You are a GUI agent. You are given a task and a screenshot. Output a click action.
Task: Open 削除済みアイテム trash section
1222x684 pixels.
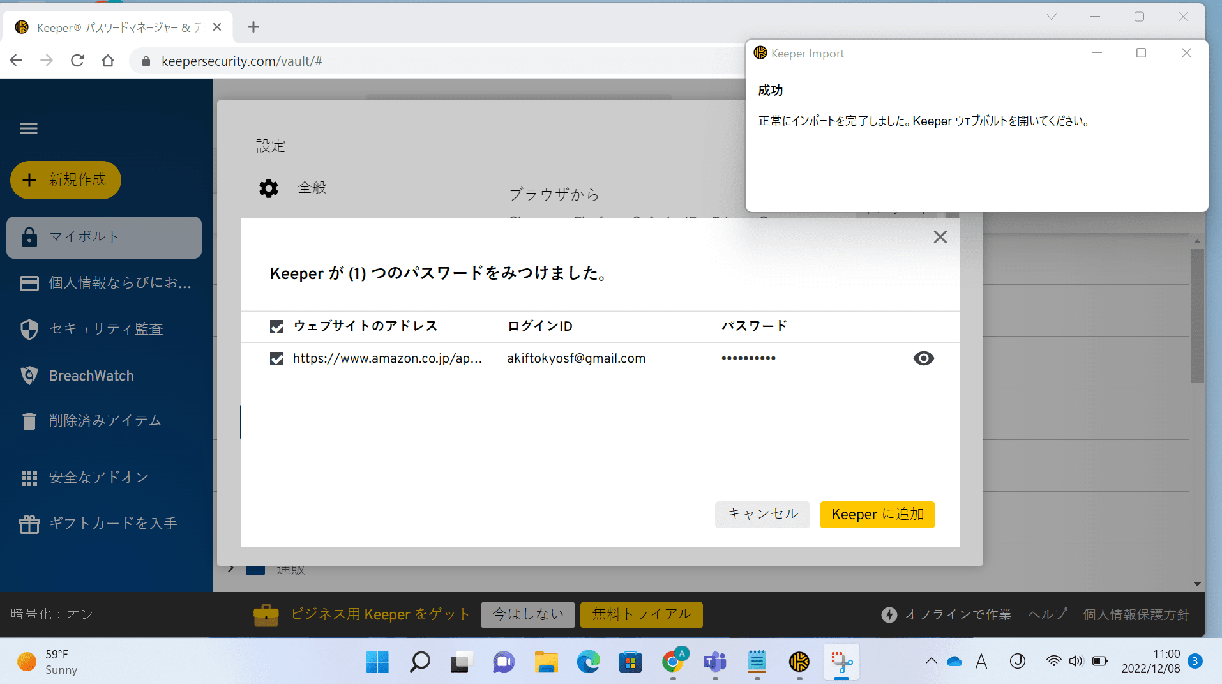[x=105, y=421]
